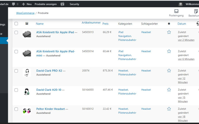Click Produkte anzeigen in admin bar
This screenshot has width=199, height=124.
[46, 4]
